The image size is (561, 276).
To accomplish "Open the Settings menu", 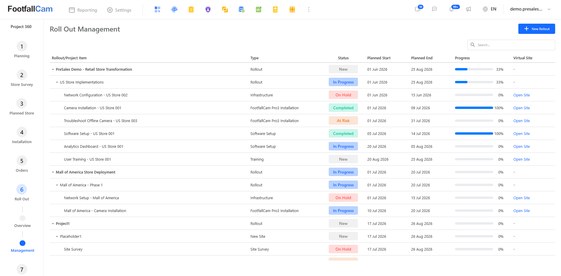I will coord(119,10).
